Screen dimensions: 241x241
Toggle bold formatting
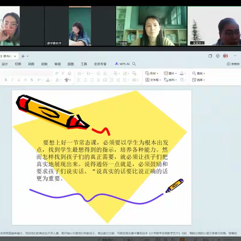(x=6, y=80)
